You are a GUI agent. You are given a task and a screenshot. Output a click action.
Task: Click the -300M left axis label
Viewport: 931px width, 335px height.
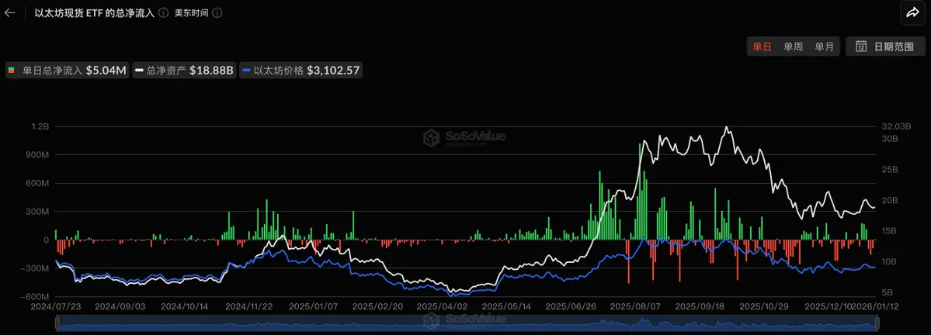tap(36, 268)
